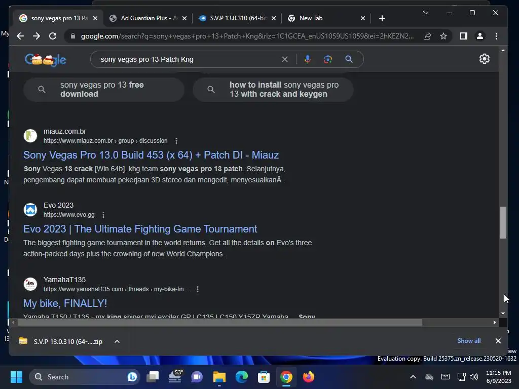Click the scroll-down arrow of vertical scrollbar
519x389 pixels.
point(503,313)
